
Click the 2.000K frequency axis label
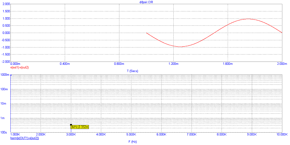[41, 135]
